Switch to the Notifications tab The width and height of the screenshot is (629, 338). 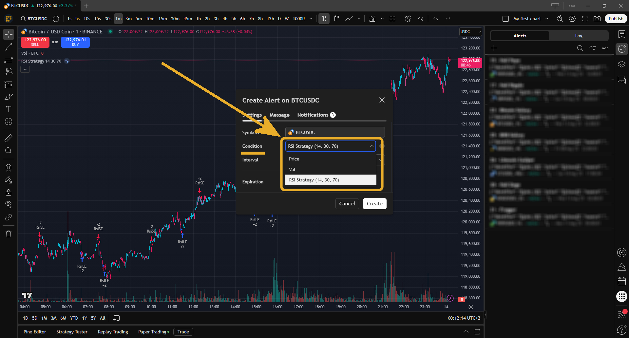pos(316,115)
